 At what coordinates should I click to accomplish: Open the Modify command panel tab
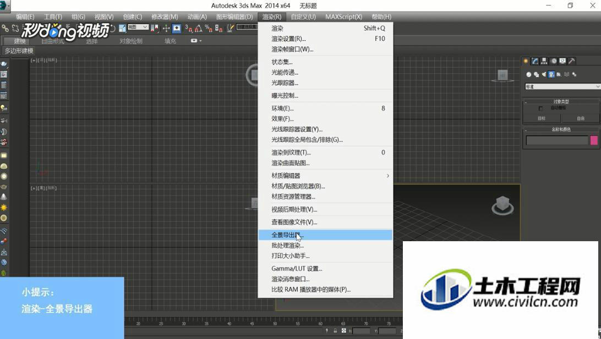[x=535, y=61]
